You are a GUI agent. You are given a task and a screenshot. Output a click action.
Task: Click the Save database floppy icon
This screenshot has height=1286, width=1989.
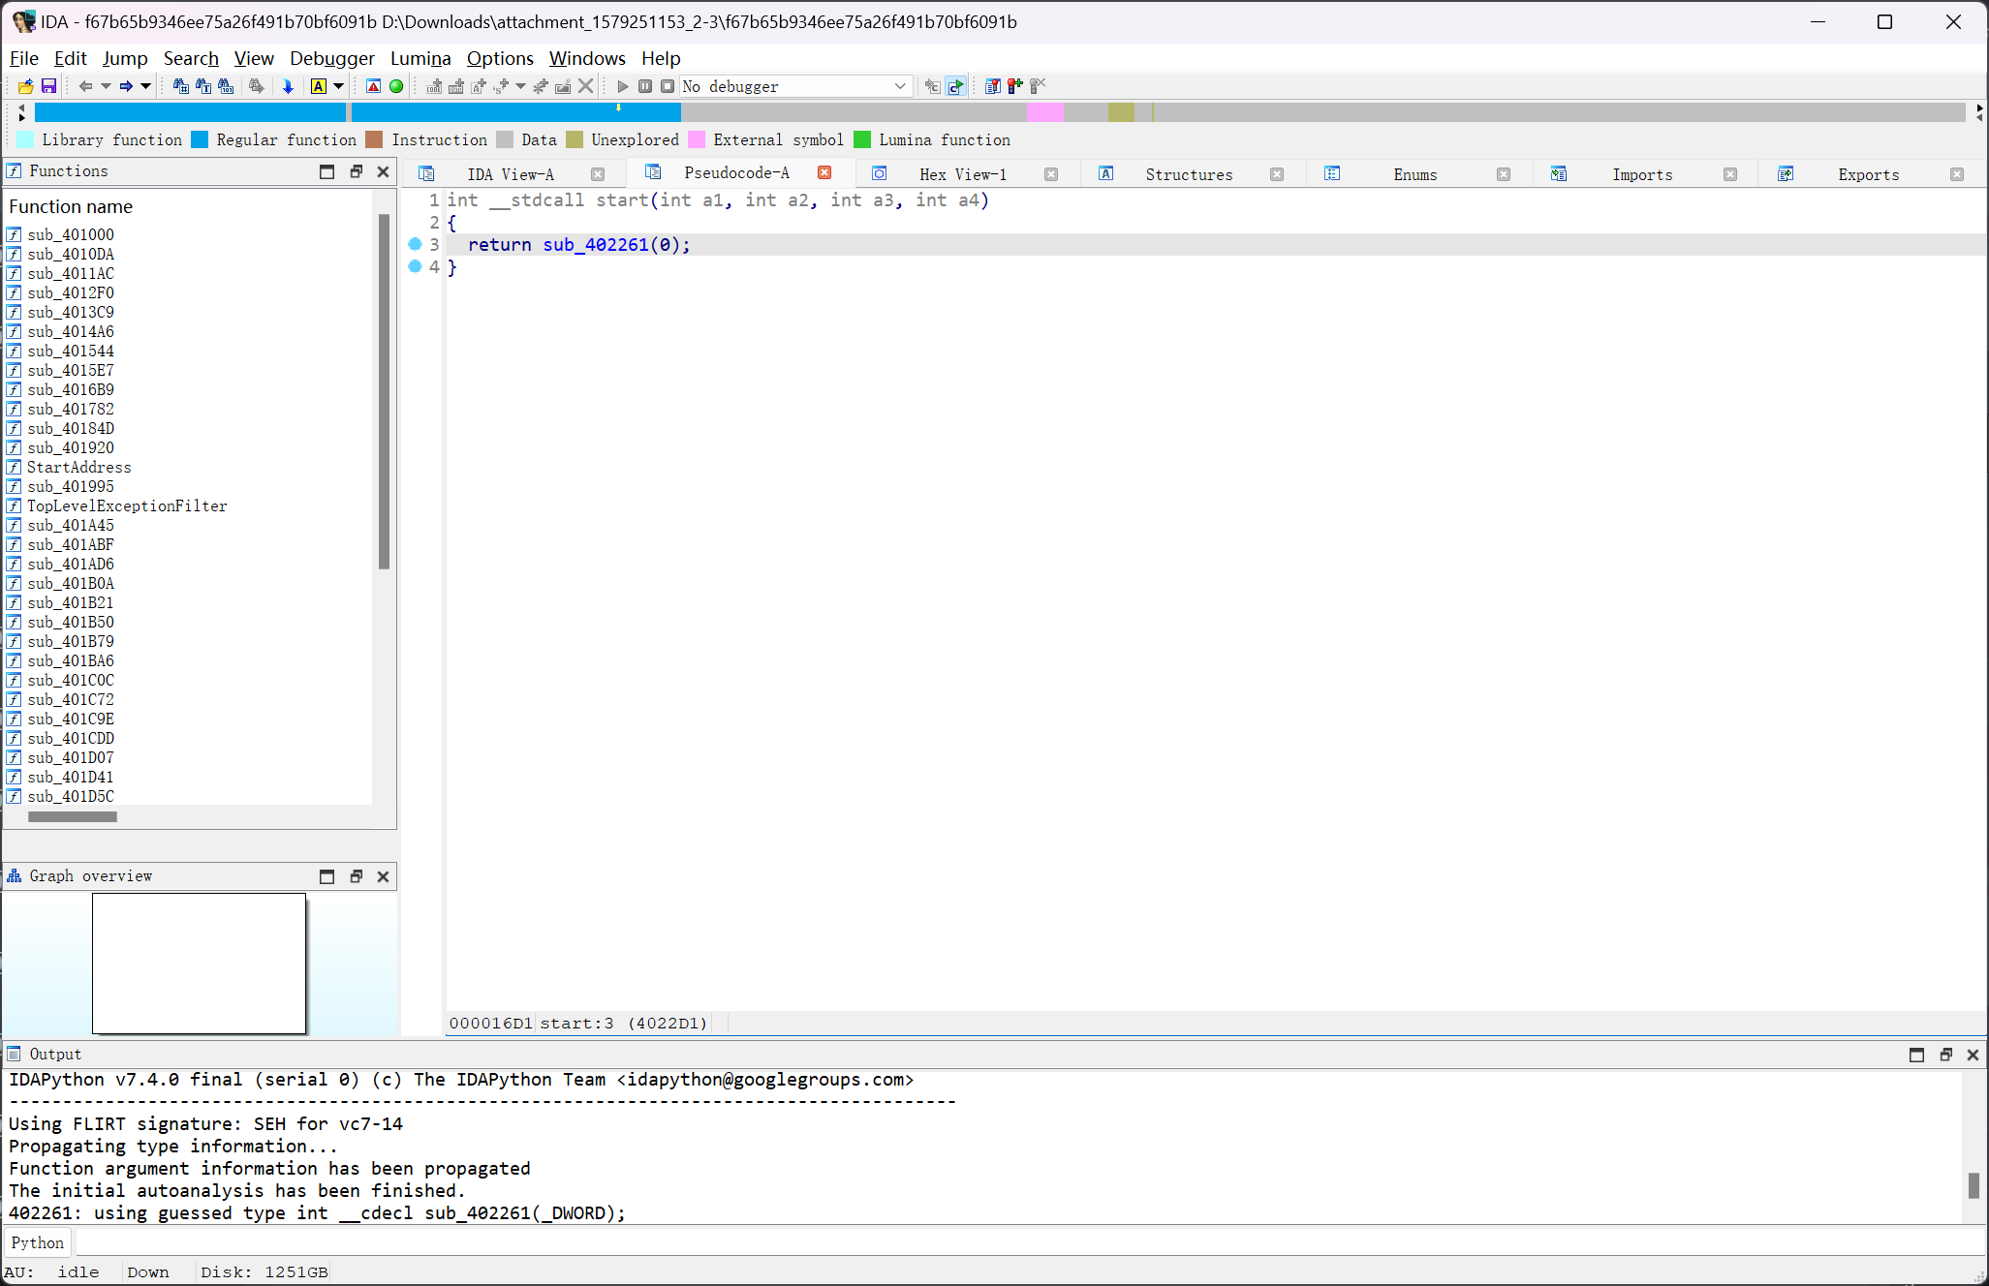[x=48, y=86]
